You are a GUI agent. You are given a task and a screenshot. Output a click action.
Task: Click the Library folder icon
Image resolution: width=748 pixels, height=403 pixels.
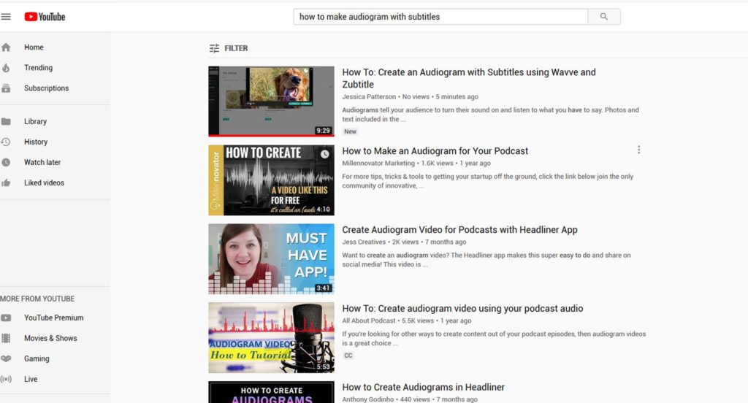(x=6, y=122)
